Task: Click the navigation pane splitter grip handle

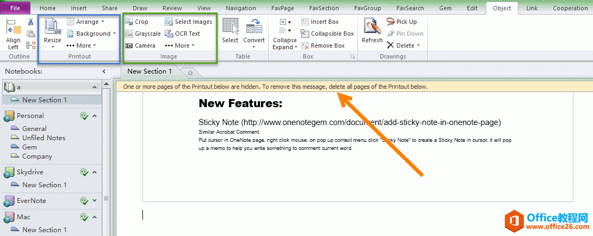Action: click(x=106, y=198)
